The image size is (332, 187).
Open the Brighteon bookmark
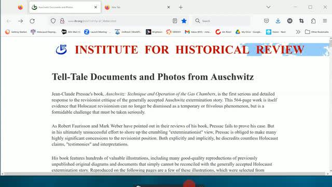click(x=154, y=32)
